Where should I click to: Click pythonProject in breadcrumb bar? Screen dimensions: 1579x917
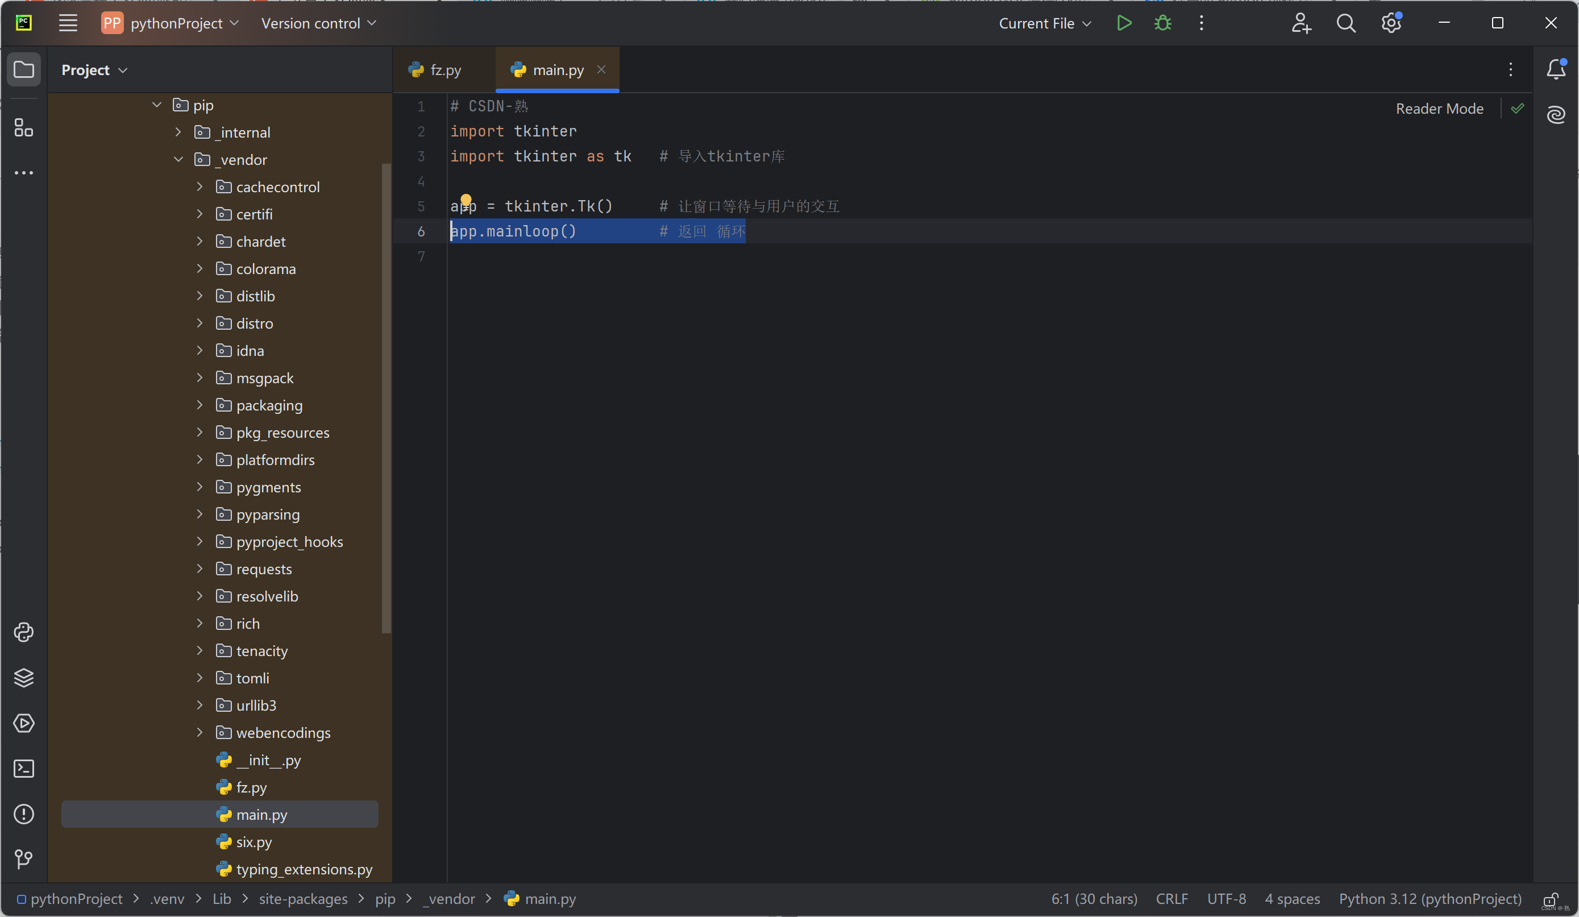pos(69,899)
